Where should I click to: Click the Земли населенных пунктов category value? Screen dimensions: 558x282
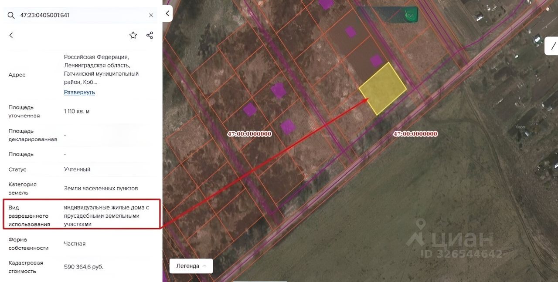(x=101, y=188)
